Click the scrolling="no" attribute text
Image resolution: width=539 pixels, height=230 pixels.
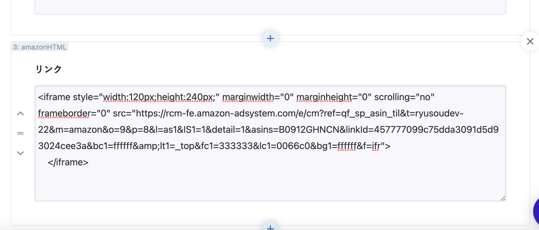click(x=404, y=97)
